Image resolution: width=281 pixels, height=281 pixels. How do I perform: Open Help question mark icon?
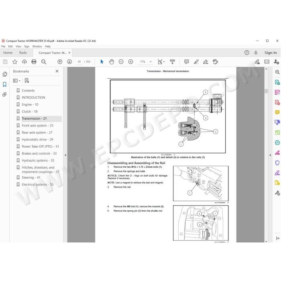pos(247,53)
